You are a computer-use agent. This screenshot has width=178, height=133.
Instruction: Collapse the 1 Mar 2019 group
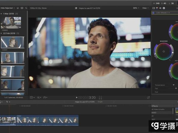point(1,14)
